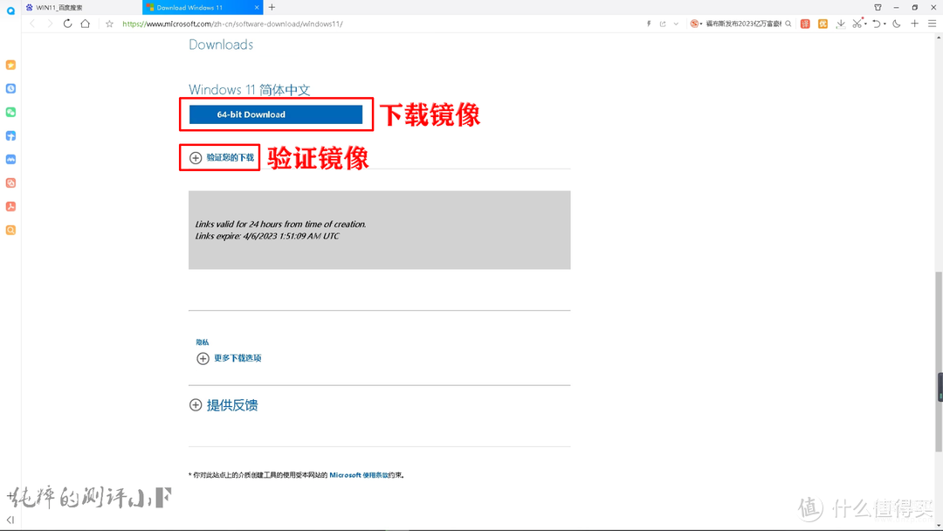943x531 pixels.
Task: Open a new tab with the plus button
Action: (x=272, y=7)
